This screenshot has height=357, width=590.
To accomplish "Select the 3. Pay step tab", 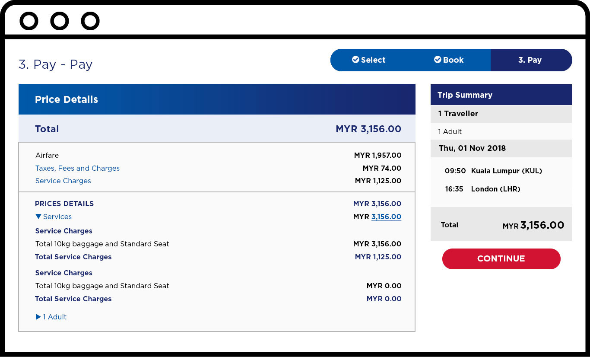I will (x=531, y=60).
